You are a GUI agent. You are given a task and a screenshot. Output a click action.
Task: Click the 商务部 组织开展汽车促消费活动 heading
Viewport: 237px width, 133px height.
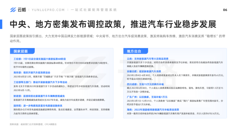pyautogui.click(x=32, y=72)
